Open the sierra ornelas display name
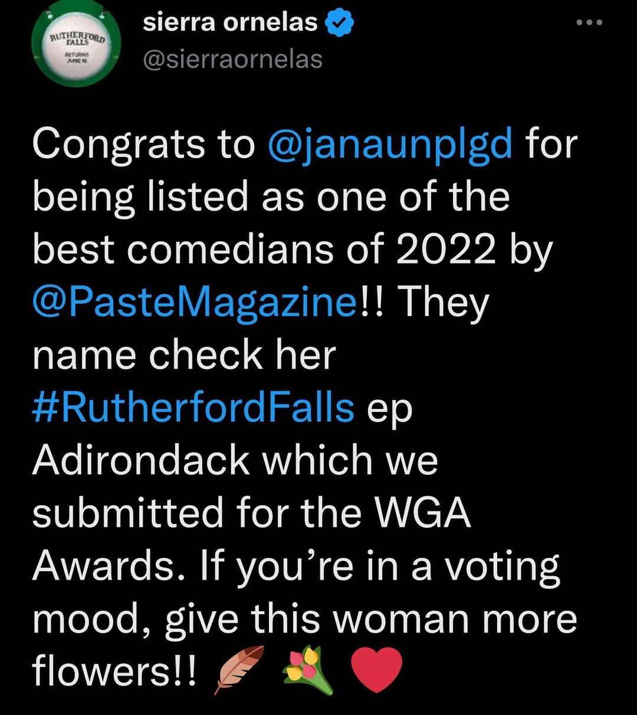637x715 pixels. tap(230, 22)
